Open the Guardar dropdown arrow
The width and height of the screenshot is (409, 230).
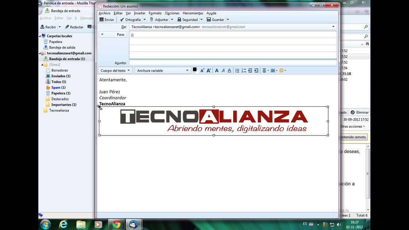[228, 19]
